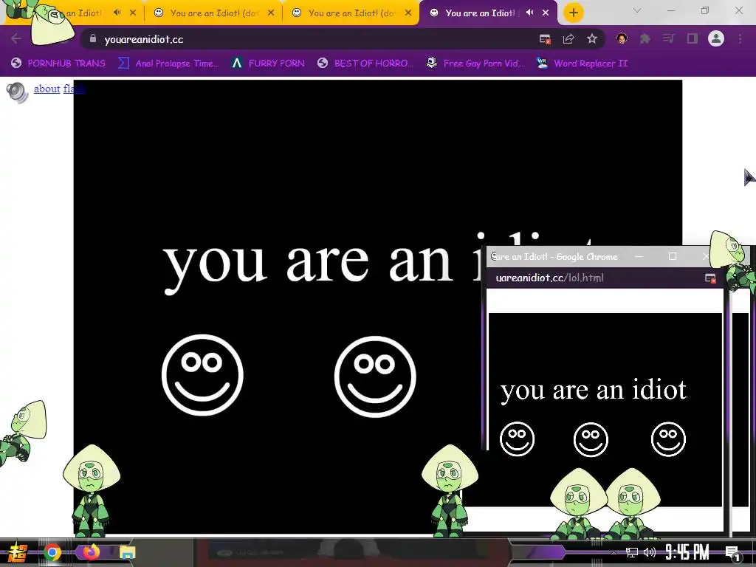
Task: Open a new tab with the plus button
Action: pyautogui.click(x=573, y=13)
